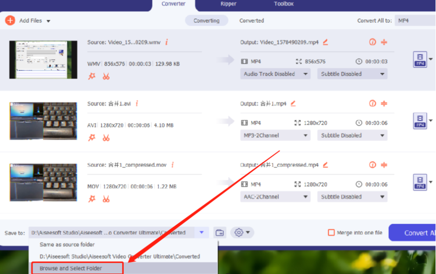
Task: Enable Merge into one file checkbox
Action: [x=331, y=233]
